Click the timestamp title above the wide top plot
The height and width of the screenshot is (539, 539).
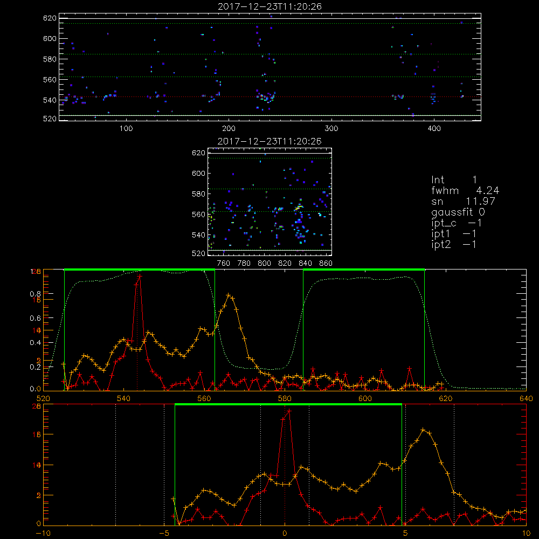269,6
